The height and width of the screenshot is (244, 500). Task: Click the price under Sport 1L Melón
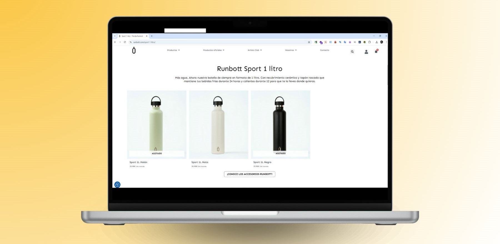[137, 166]
